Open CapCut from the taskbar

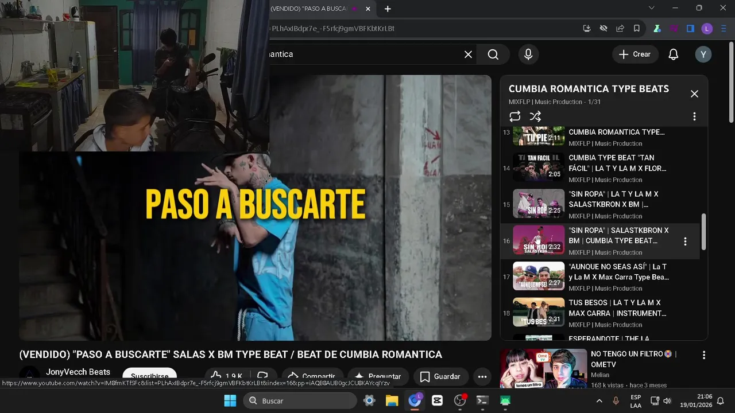tap(437, 400)
